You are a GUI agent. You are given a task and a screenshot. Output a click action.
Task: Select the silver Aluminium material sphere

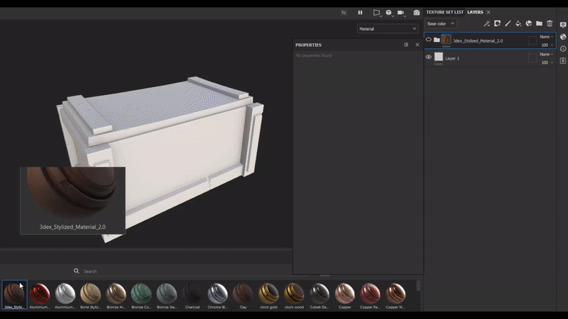(65, 296)
